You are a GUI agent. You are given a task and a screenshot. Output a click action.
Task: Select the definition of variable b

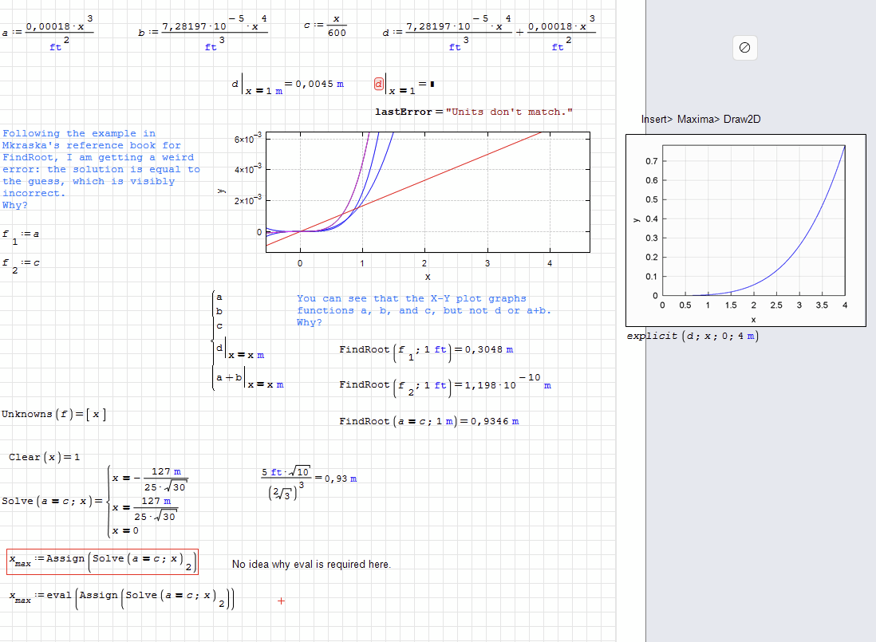pos(203,33)
